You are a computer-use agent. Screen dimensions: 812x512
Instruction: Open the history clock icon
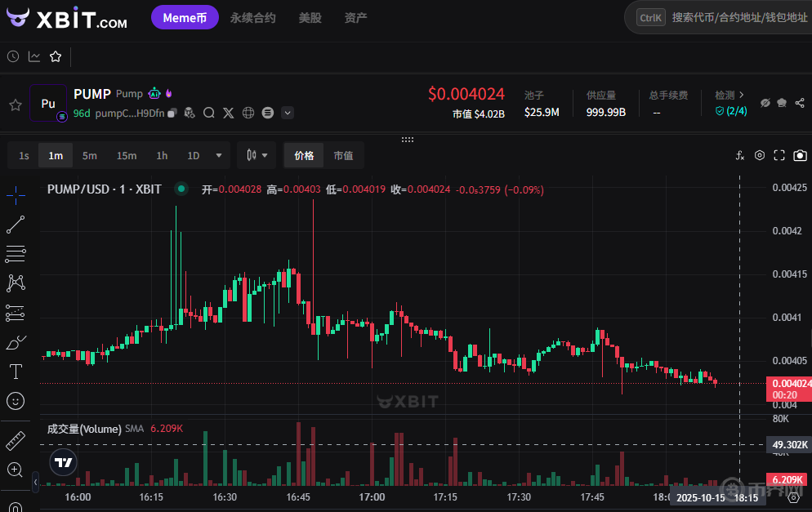coord(13,56)
